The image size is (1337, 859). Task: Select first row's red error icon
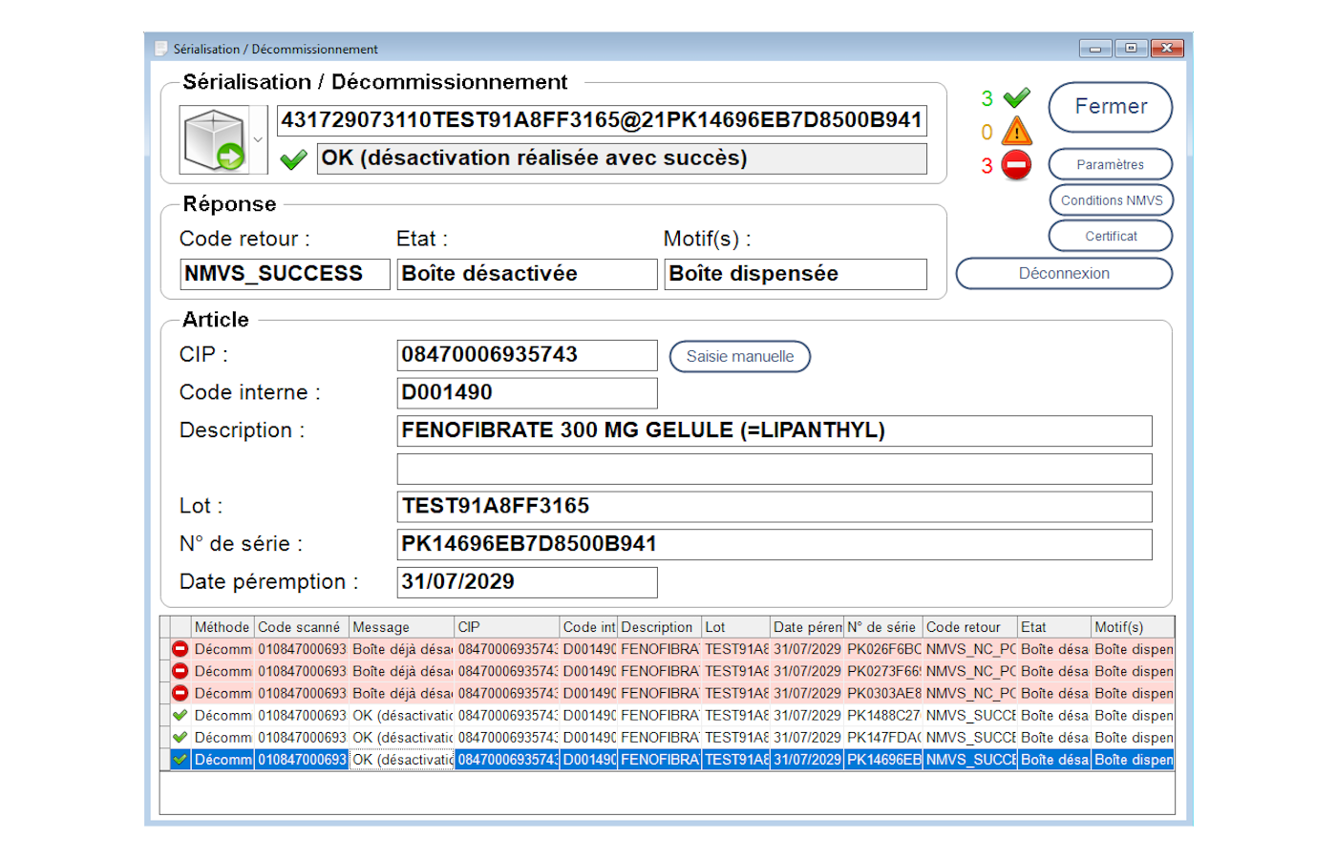pyautogui.click(x=180, y=649)
